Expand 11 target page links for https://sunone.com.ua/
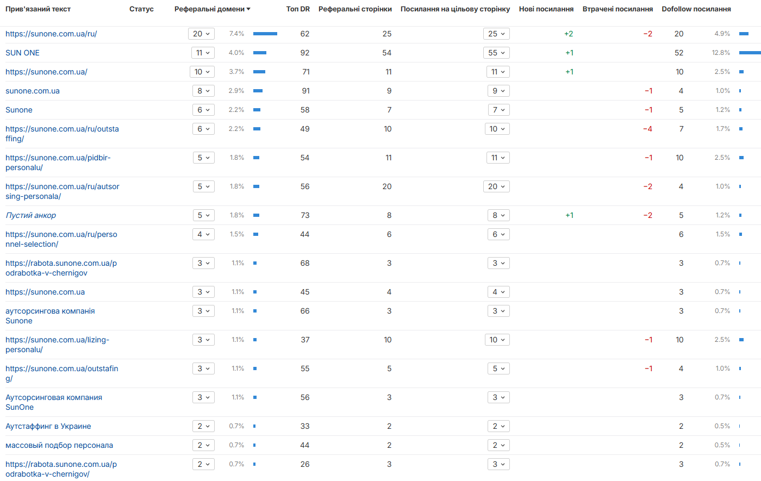The height and width of the screenshot is (481, 761). 498,72
